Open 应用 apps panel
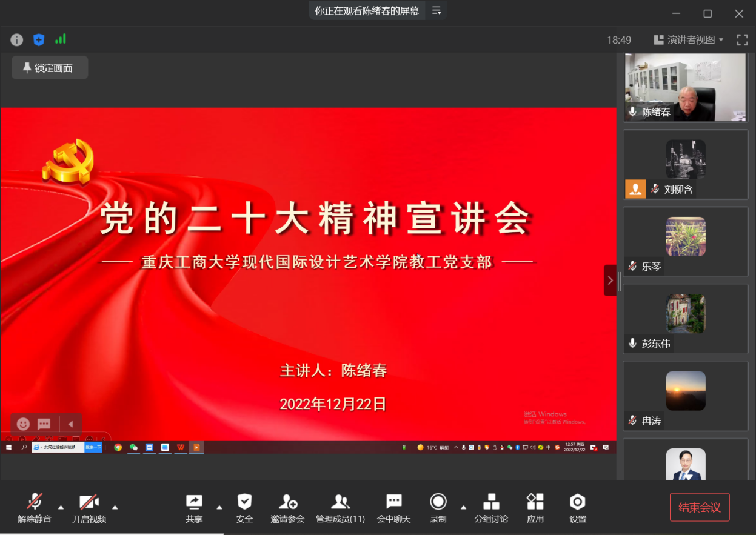756x535 pixels. pyautogui.click(x=535, y=508)
